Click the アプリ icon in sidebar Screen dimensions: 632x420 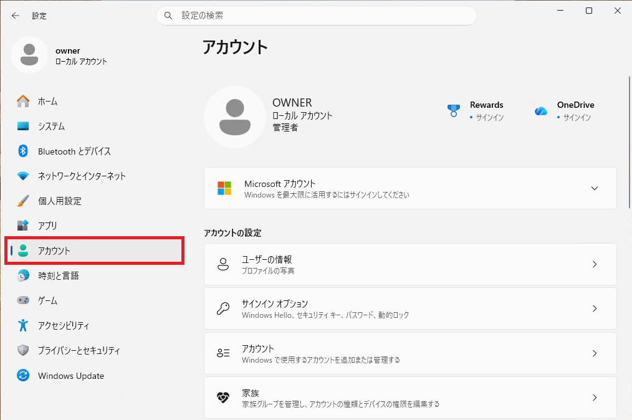pyautogui.click(x=23, y=226)
